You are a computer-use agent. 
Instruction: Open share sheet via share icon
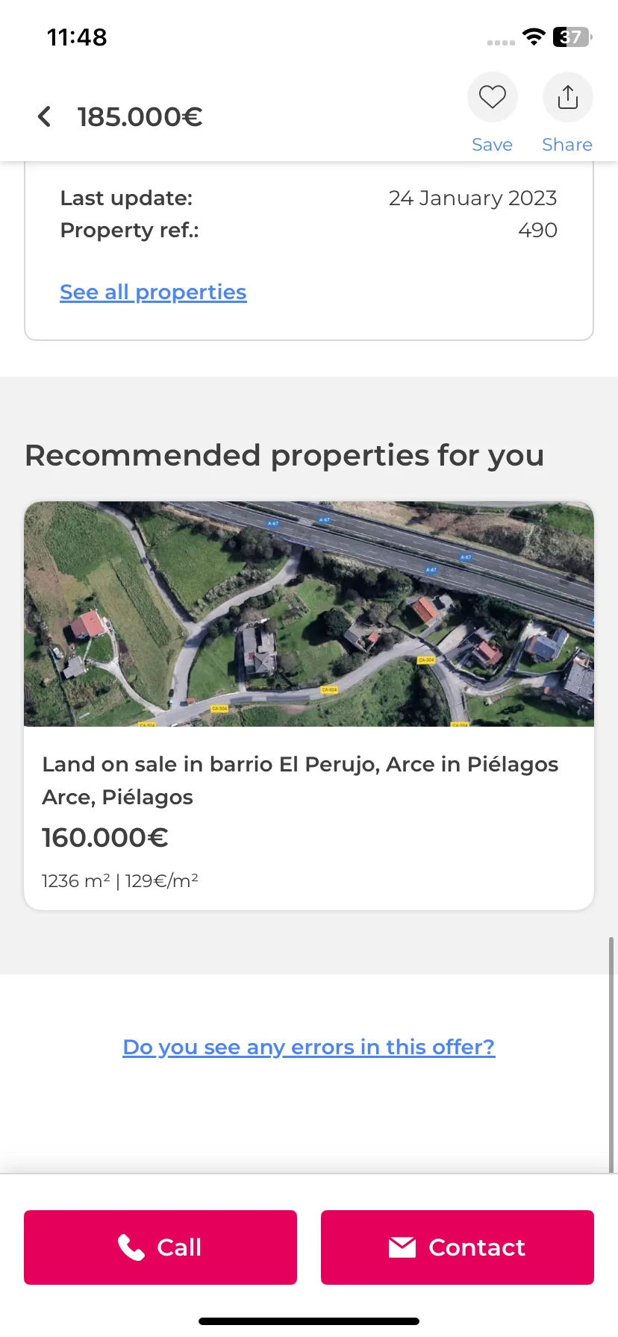point(568,97)
